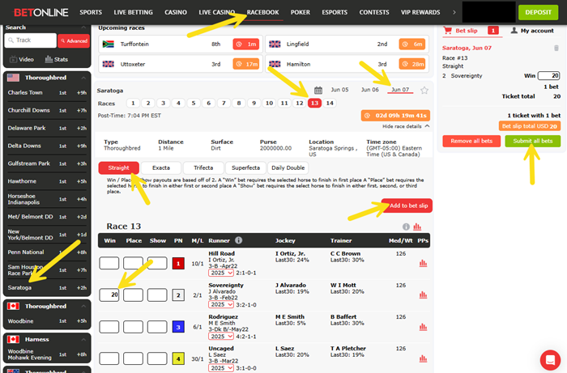Click Add to bet slip

click(407, 206)
